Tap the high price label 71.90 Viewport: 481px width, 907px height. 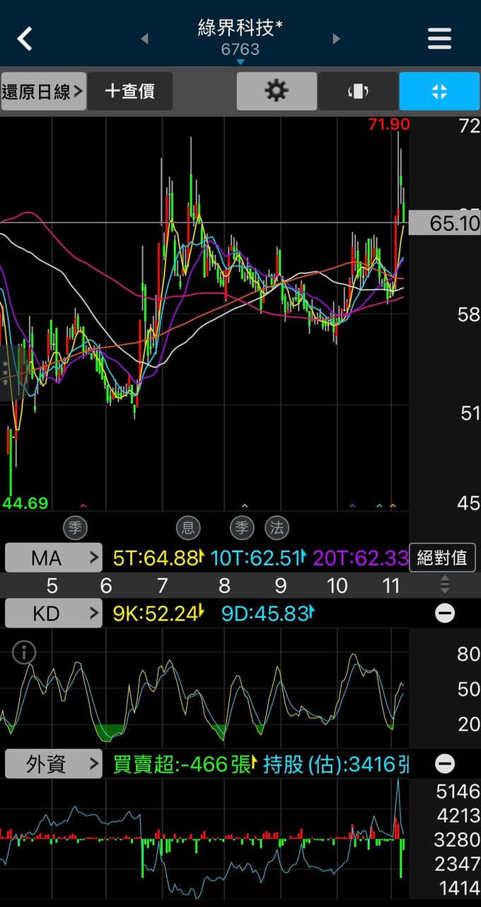pos(388,125)
